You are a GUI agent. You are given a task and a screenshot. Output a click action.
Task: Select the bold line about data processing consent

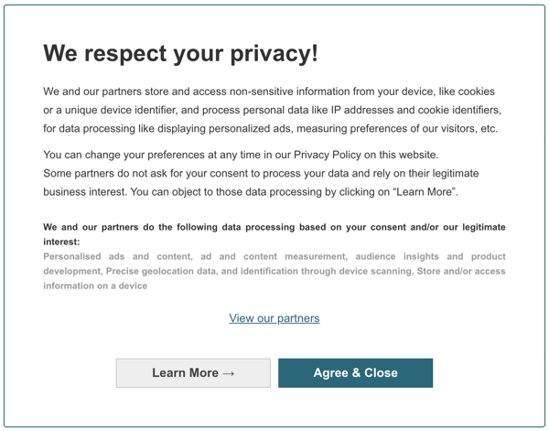point(274,234)
